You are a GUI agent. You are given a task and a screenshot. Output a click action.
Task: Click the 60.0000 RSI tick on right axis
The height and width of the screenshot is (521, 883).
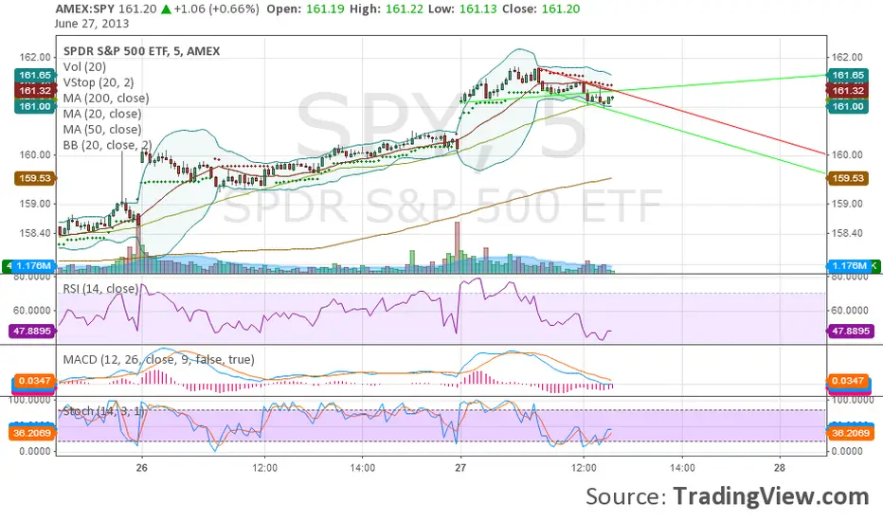tap(850, 311)
